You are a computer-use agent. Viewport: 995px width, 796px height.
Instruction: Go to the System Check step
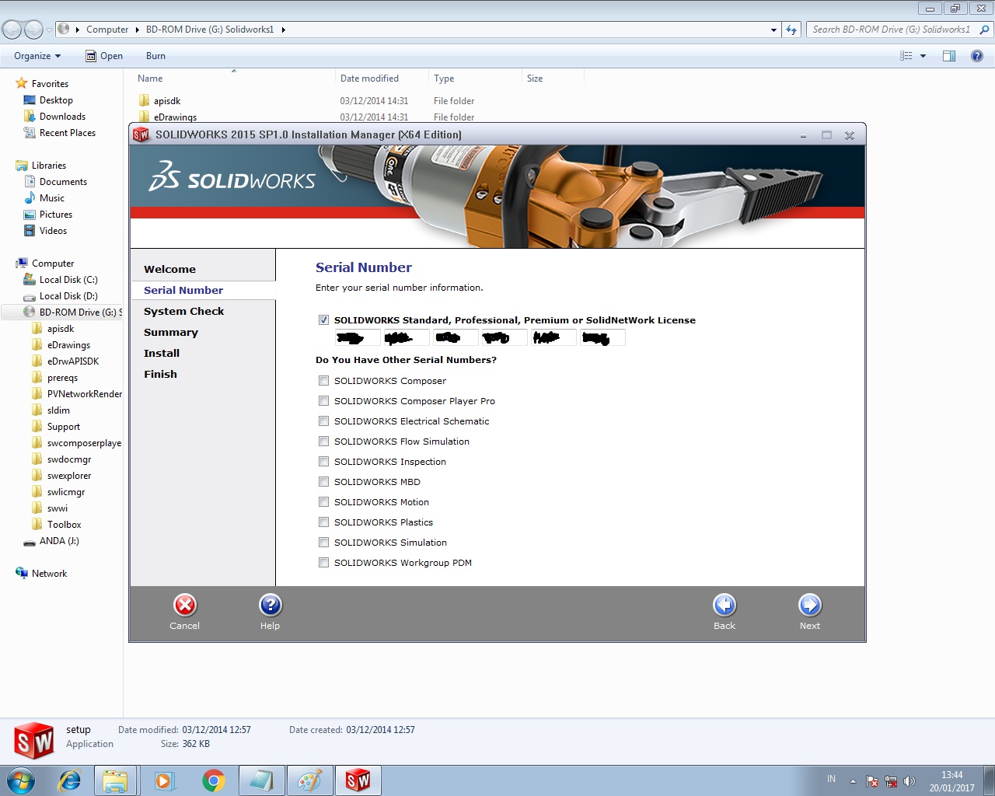tap(183, 312)
